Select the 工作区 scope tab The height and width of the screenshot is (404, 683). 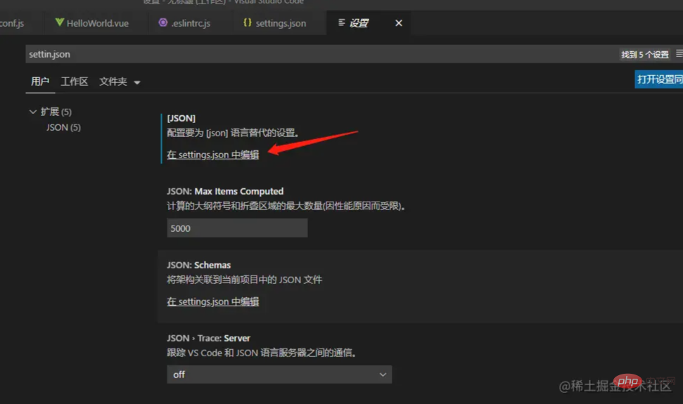click(x=75, y=82)
